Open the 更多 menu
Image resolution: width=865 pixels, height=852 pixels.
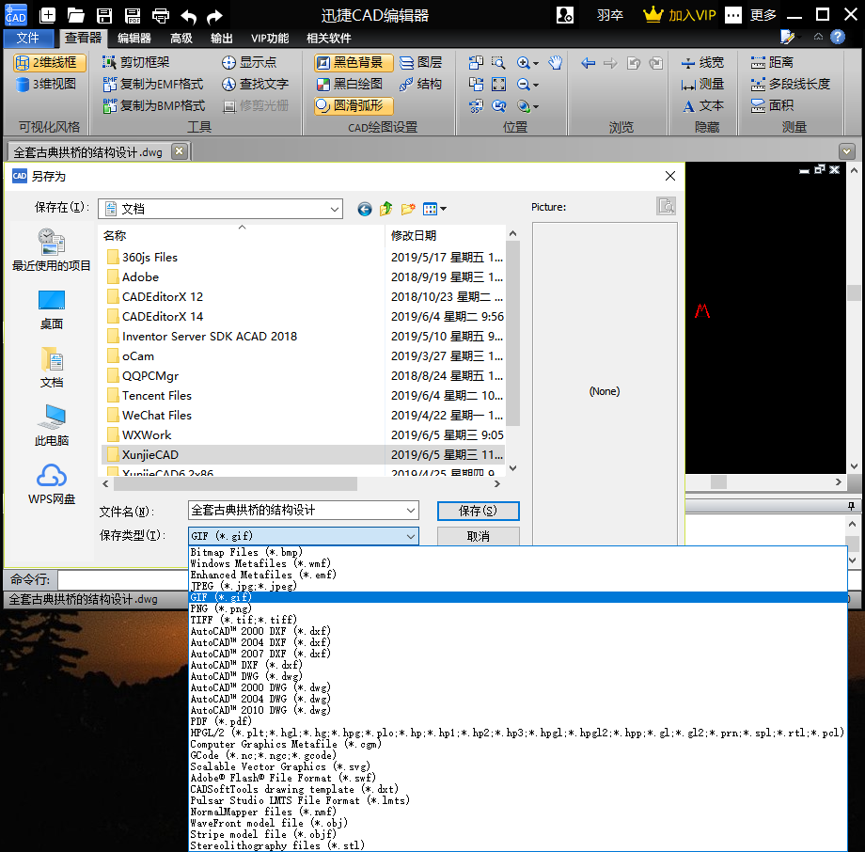point(763,15)
